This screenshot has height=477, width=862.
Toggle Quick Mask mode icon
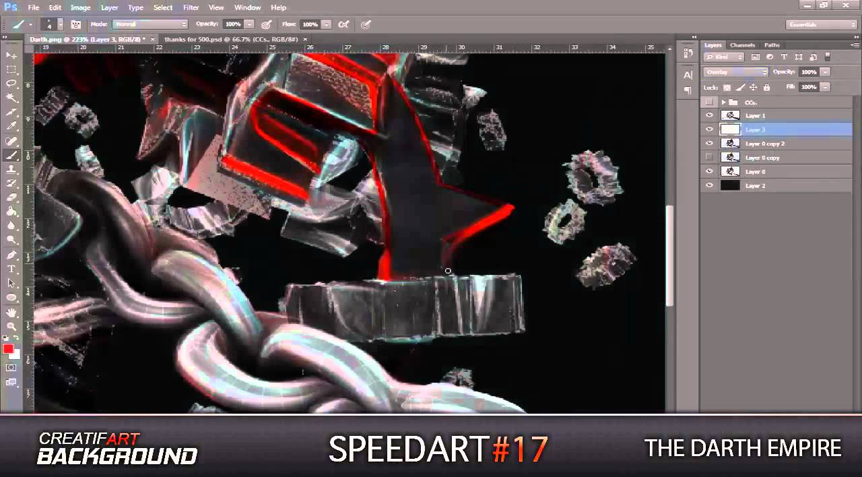11,368
